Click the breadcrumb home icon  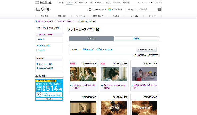coord(36,21)
